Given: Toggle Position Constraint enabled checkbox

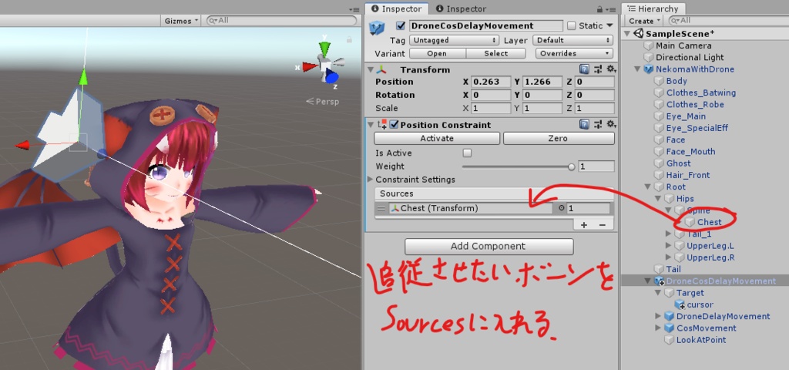Looking at the screenshot, I should point(394,124).
